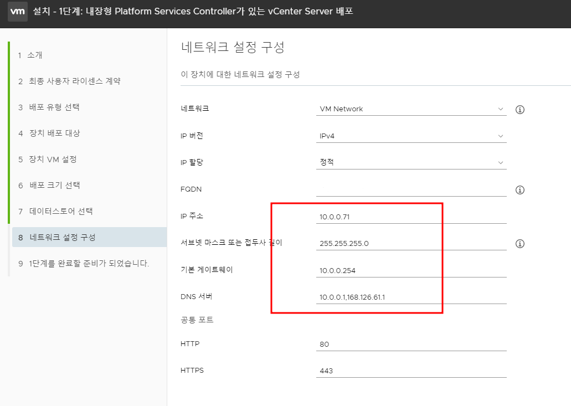The height and width of the screenshot is (406, 571).
Task: Click the HTTPS port field 443
Action: click(x=411, y=371)
